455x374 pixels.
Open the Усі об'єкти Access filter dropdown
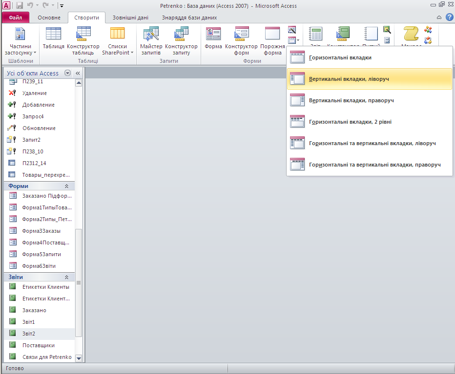67,73
